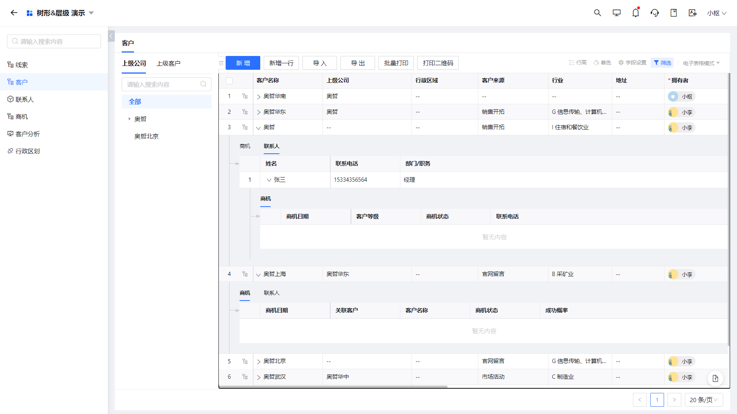Click hierarchy icon in row 1

coord(245,96)
